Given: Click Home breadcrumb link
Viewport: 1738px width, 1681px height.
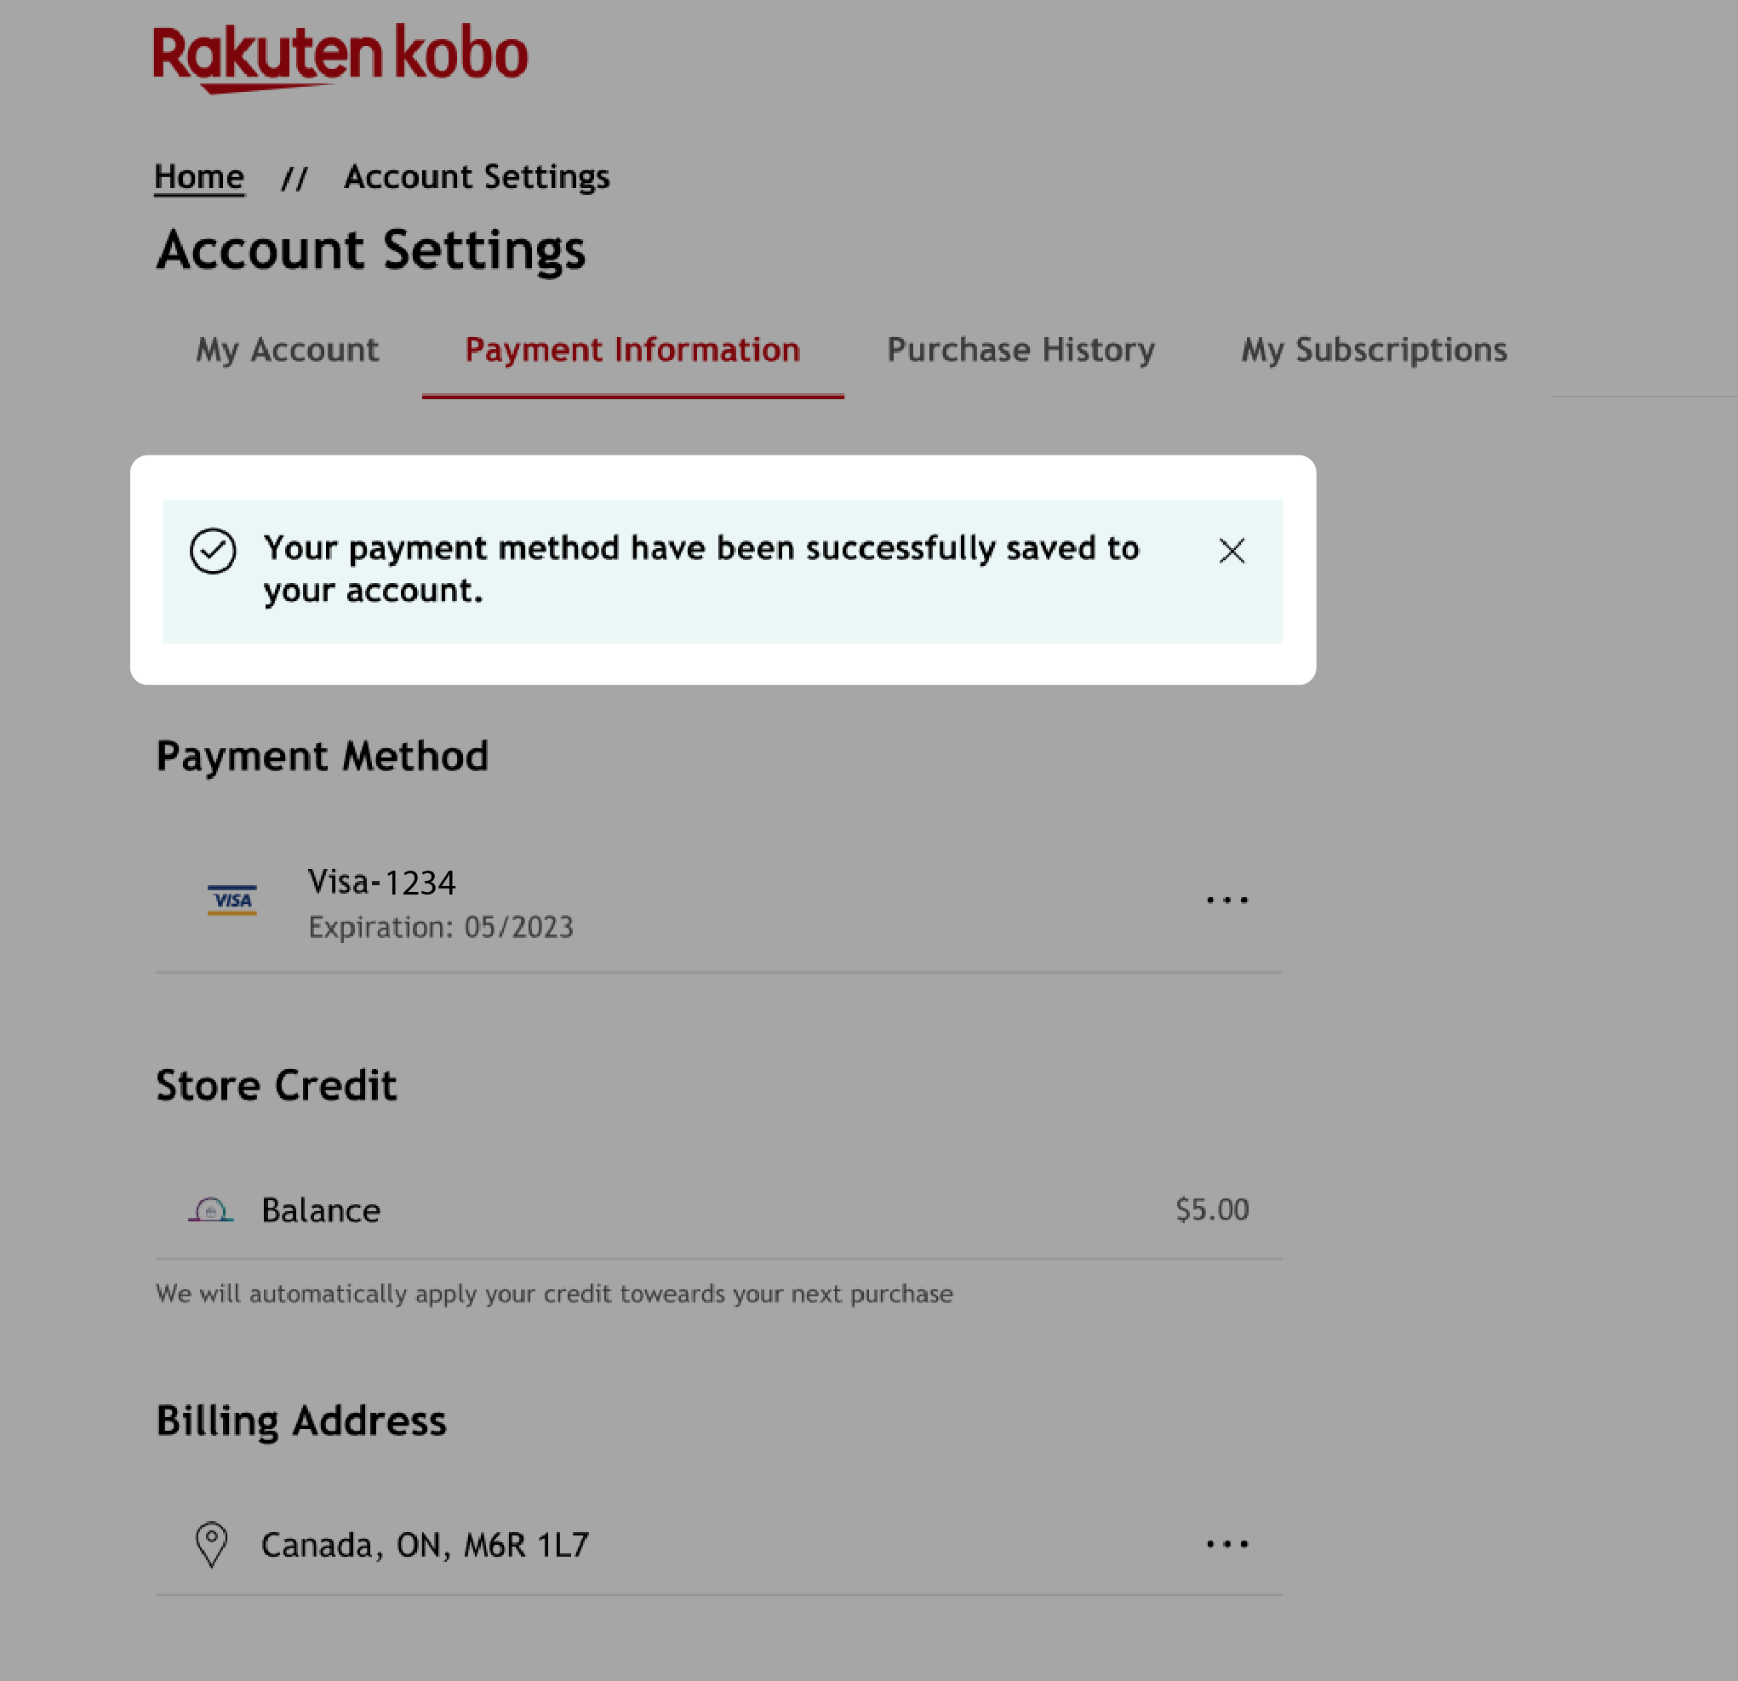Looking at the screenshot, I should pyautogui.click(x=198, y=175).
